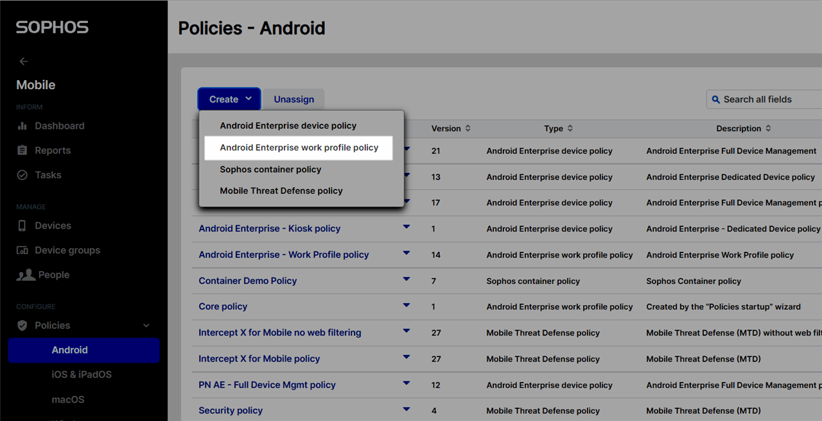Open actions arrow for Intercept X no web filtering
This screenshot has width=822, height=421.
(407, 331)
